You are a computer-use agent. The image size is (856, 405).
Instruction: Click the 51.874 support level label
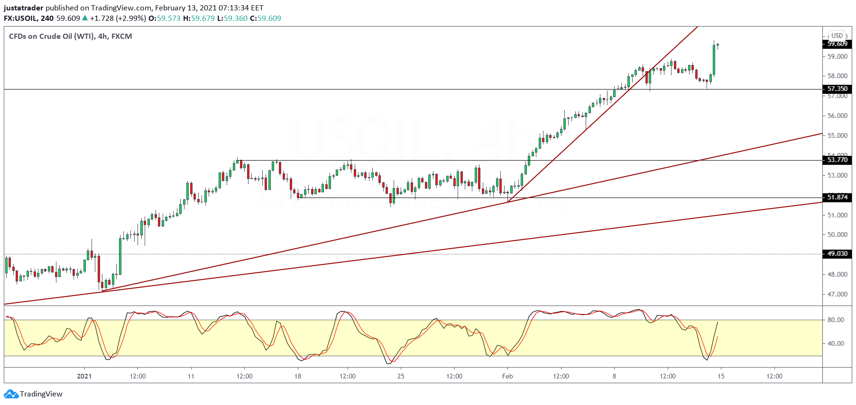pos(837,197)
